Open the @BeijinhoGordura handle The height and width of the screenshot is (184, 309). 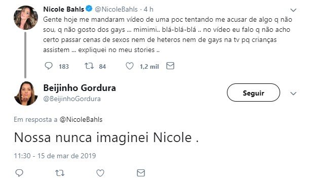72,99
